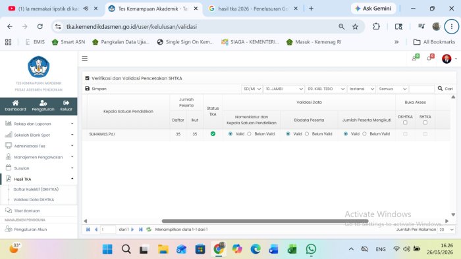Image resolution: width=461 pixels, height=259 pixels.
Task: Open the Instansi dropdown
Action: pos(362,89)
